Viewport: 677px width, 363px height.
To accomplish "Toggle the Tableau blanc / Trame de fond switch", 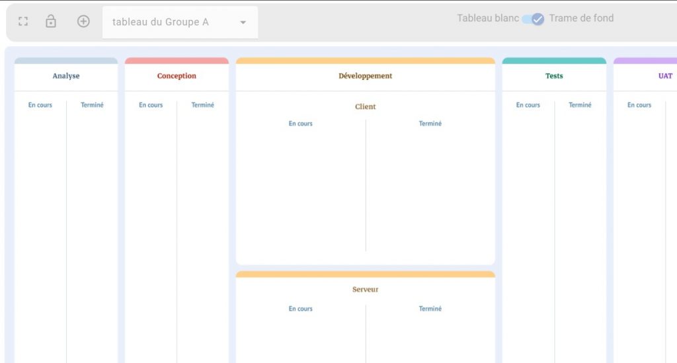I will [533, 19].
